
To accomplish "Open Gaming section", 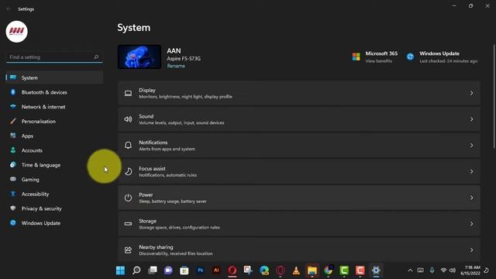I will (x=54, y=180).
